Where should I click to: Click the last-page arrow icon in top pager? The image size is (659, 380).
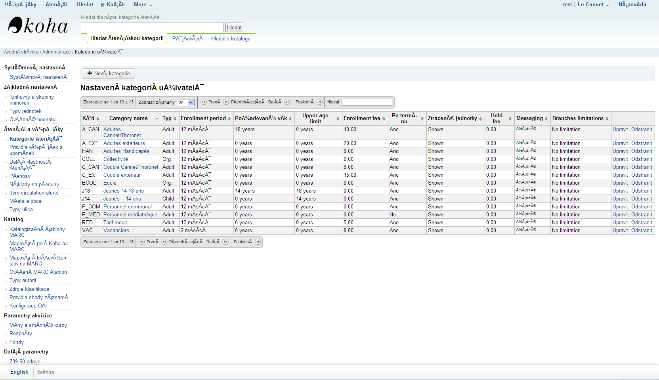point(320,102)
